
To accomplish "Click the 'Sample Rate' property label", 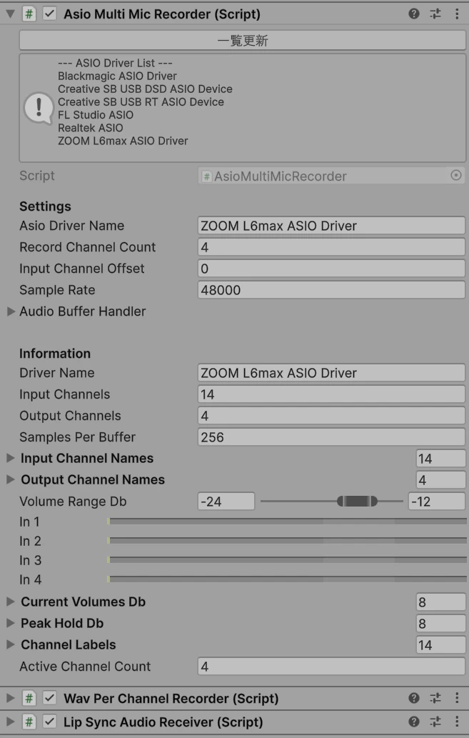I will pyautogui.click(x=57, y=290).
